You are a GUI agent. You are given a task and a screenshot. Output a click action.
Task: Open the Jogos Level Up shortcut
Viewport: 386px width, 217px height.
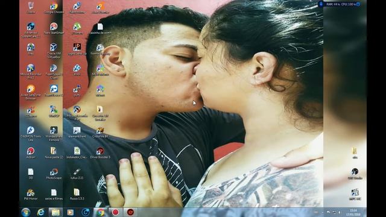tap(77, 49)
